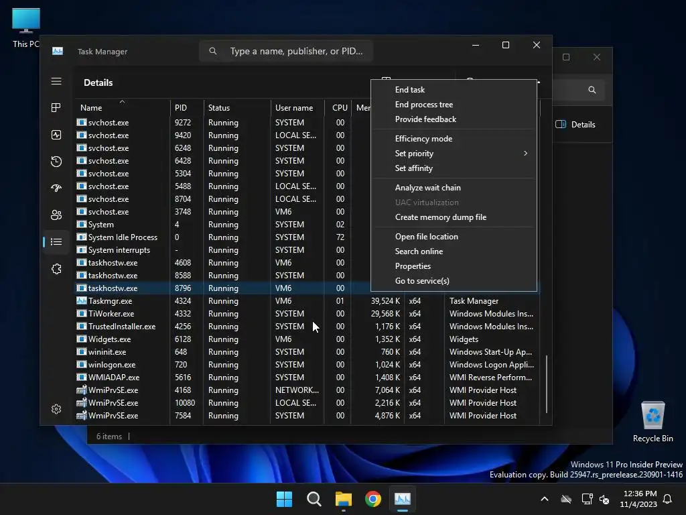Open the muted volume tray icon
686x515 pixels.
pos(605,499)
